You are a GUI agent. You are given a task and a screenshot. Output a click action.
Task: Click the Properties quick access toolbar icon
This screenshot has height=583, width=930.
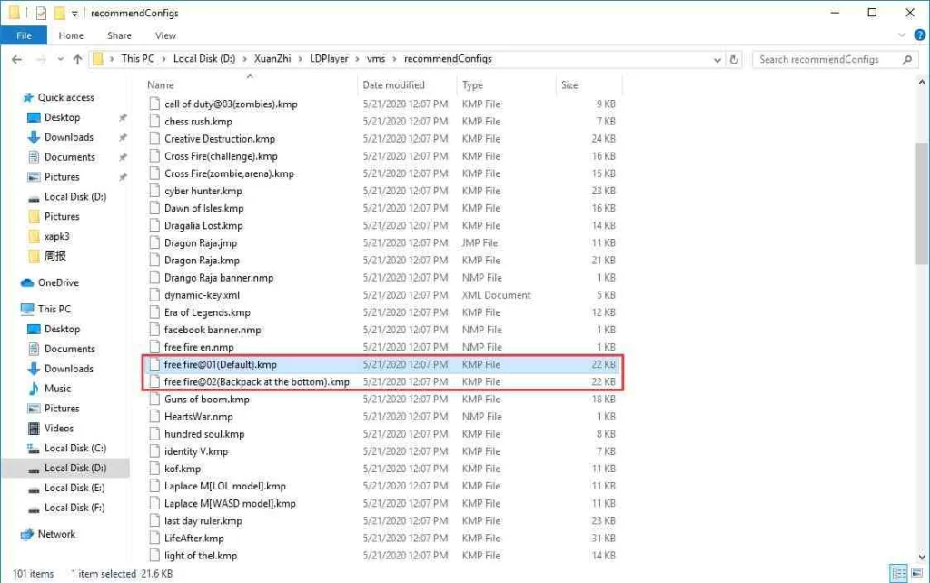click(x=41, y=13)
